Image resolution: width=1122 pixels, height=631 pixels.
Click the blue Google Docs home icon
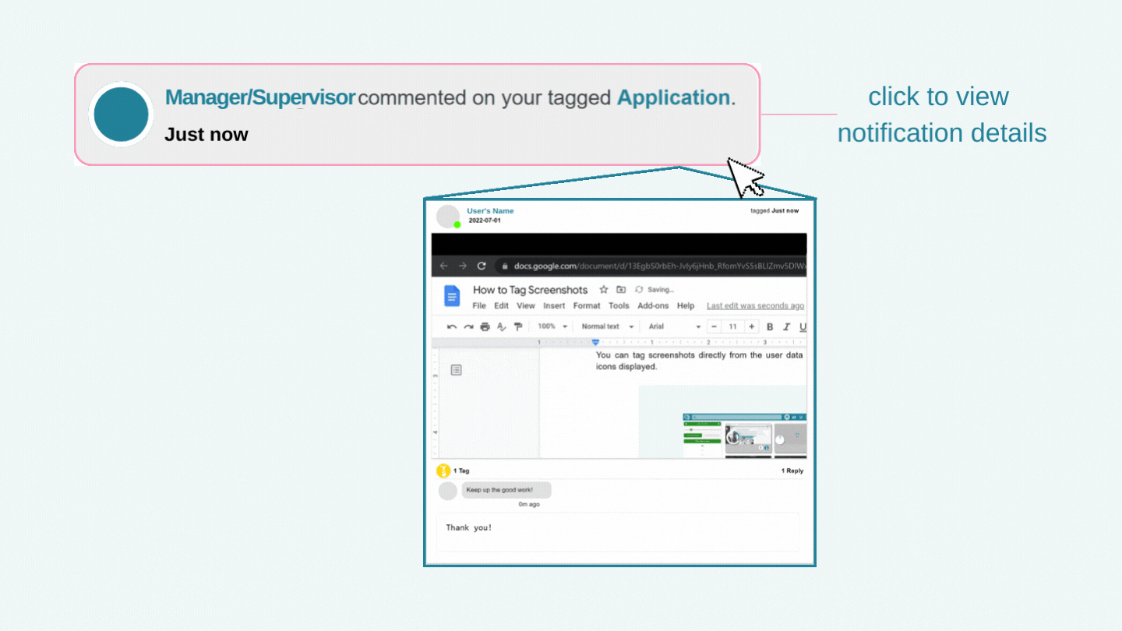[x=452, y=296]
